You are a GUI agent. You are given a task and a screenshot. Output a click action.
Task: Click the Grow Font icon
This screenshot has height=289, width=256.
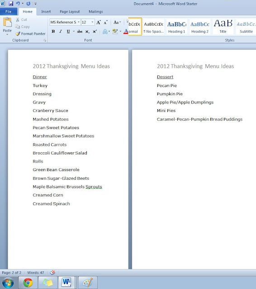click(99, 22)
